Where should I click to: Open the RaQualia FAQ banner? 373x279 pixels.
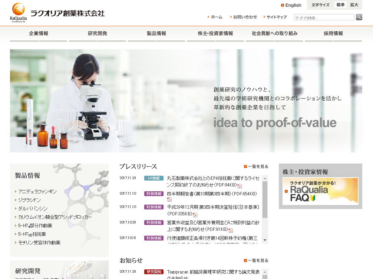click(320, 191)
